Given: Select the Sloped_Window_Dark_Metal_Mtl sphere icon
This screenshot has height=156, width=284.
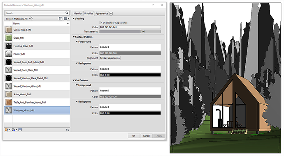Looking at the screenshot, I should pyautogui.click(x=9, y=78).
